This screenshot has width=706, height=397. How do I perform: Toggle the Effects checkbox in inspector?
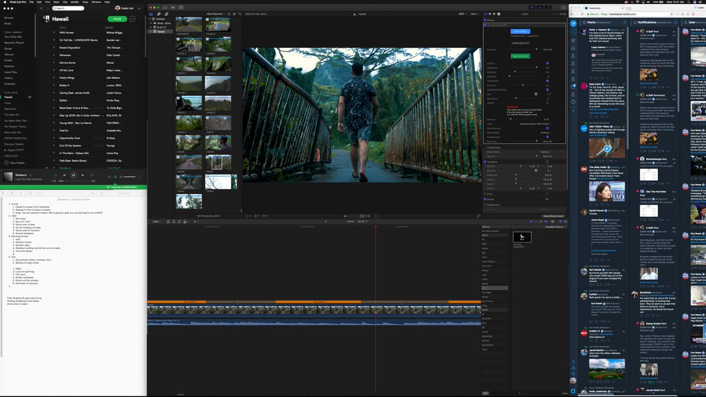point(485,20)
